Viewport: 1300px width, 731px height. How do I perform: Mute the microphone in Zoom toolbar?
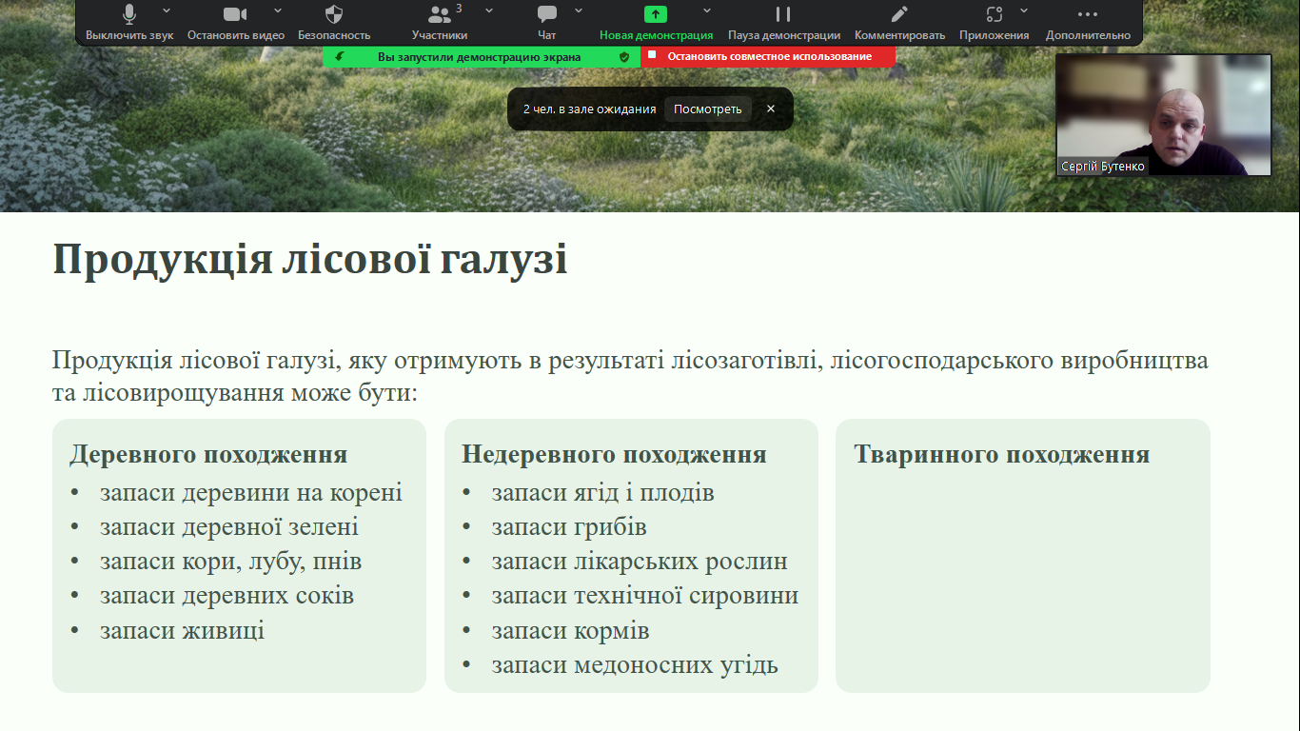(x=129, y=14)
